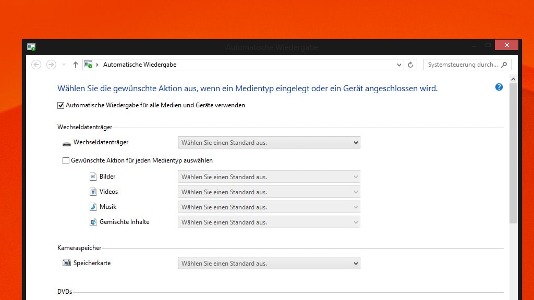Enable 'Gewünschte Aktion für jeden Medientyp' checkbox

point(66,160)
